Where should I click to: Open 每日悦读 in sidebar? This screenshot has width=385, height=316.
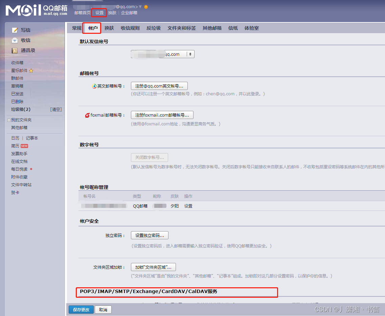(x=19, y=169)
